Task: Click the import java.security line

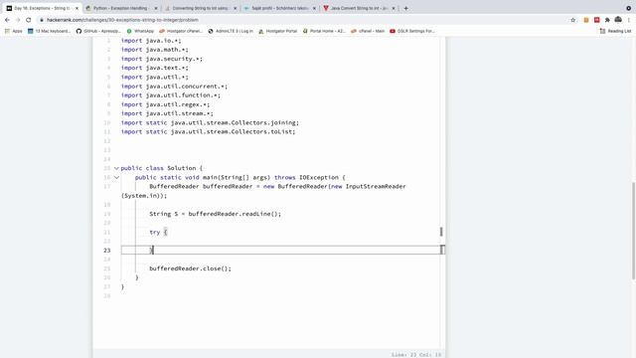Action: click(161, 59)
